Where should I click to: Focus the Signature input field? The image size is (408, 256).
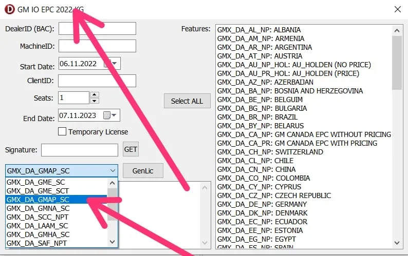tap(80, 150)
